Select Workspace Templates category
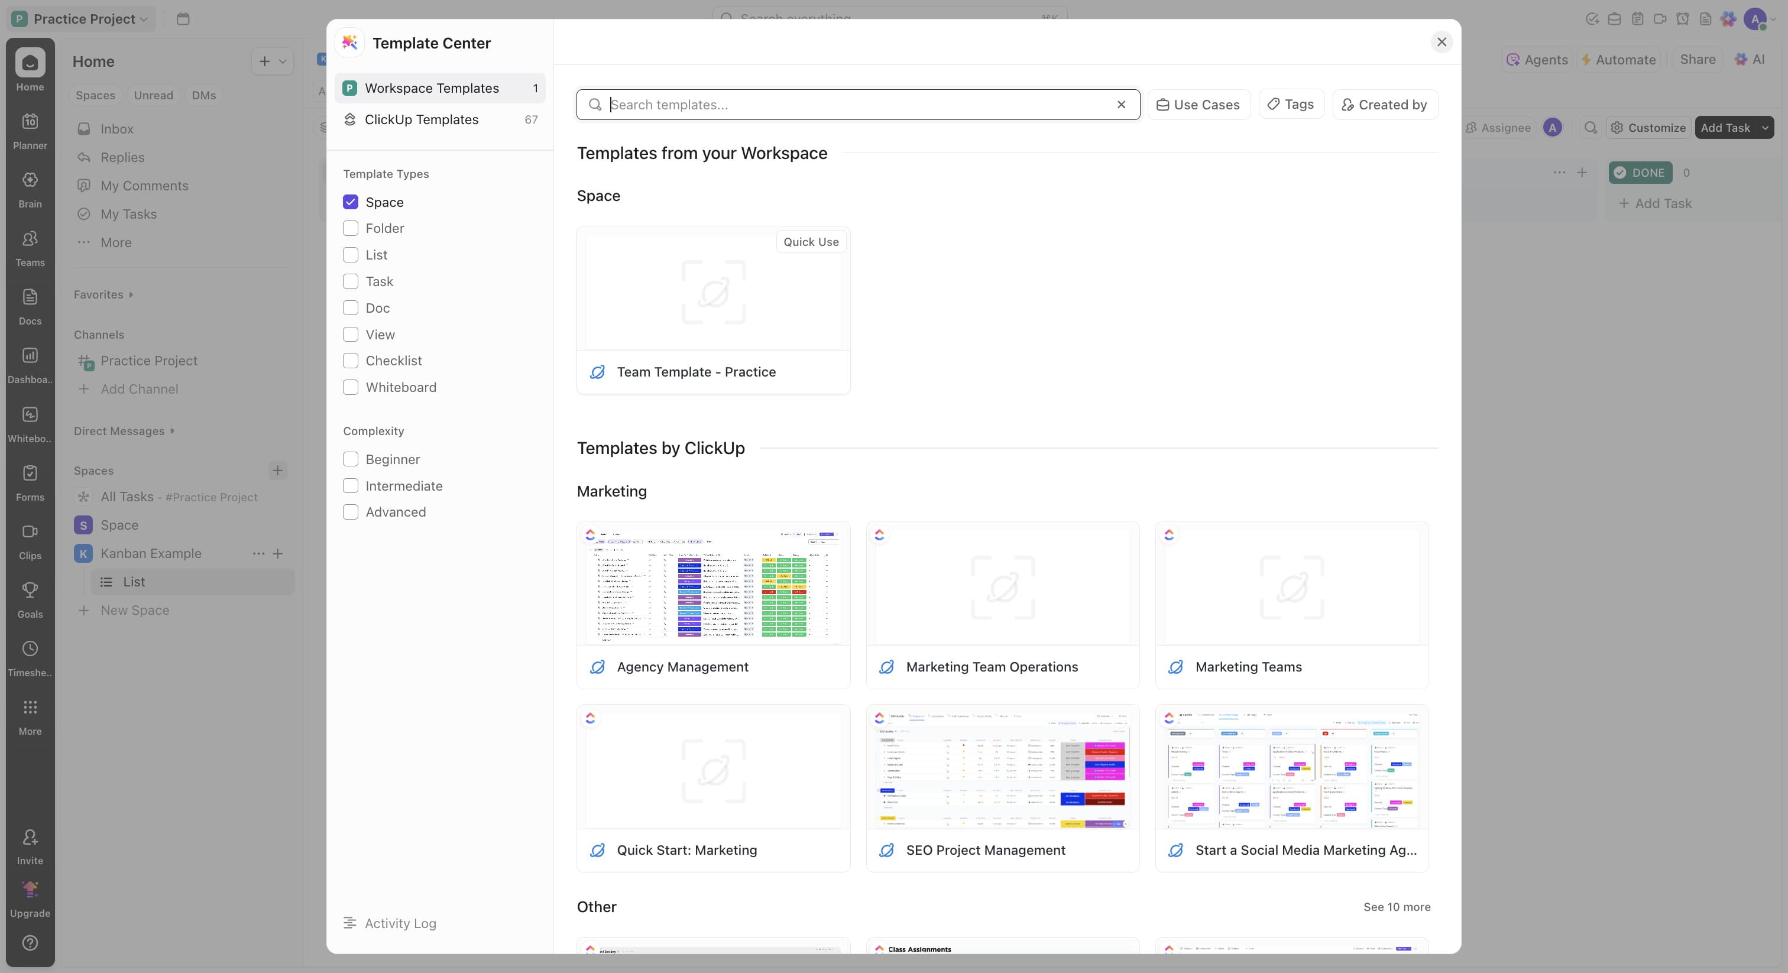Image resolution: width=1788 pixels, height=973 pixels. [x=440, y=88]
